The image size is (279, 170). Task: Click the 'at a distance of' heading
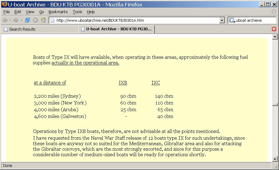[50, 83]
